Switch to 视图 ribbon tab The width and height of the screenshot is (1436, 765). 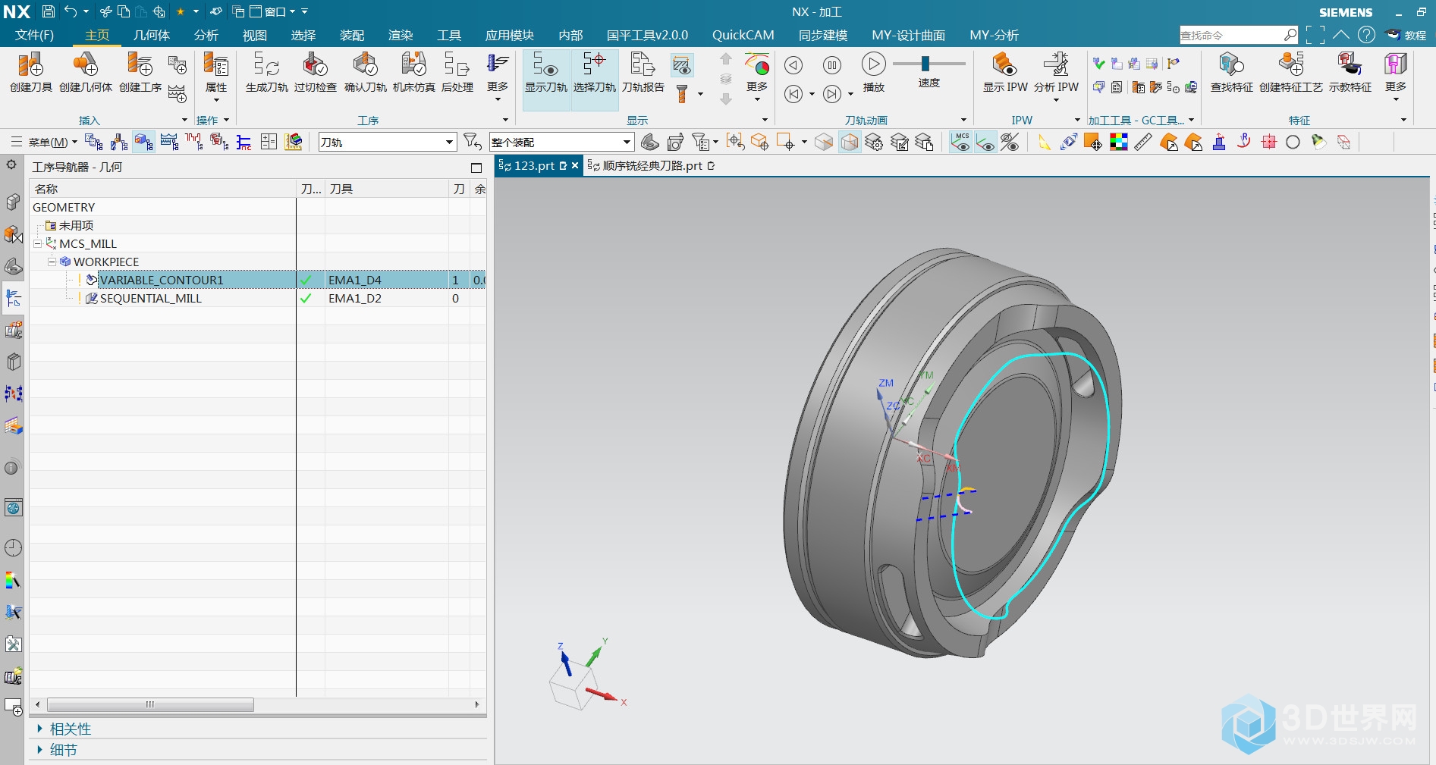[x=254, y=36]
